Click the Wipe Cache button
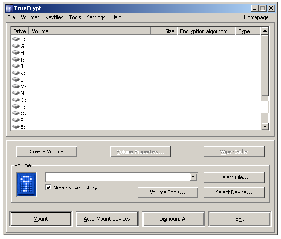Screen dimensions: 281x239 pyautogui.click(x=234, y=151)
